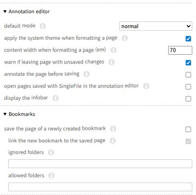Select the 'ignored folders' label
This screenshot has height=195, width=196.
tap(26, 152)
